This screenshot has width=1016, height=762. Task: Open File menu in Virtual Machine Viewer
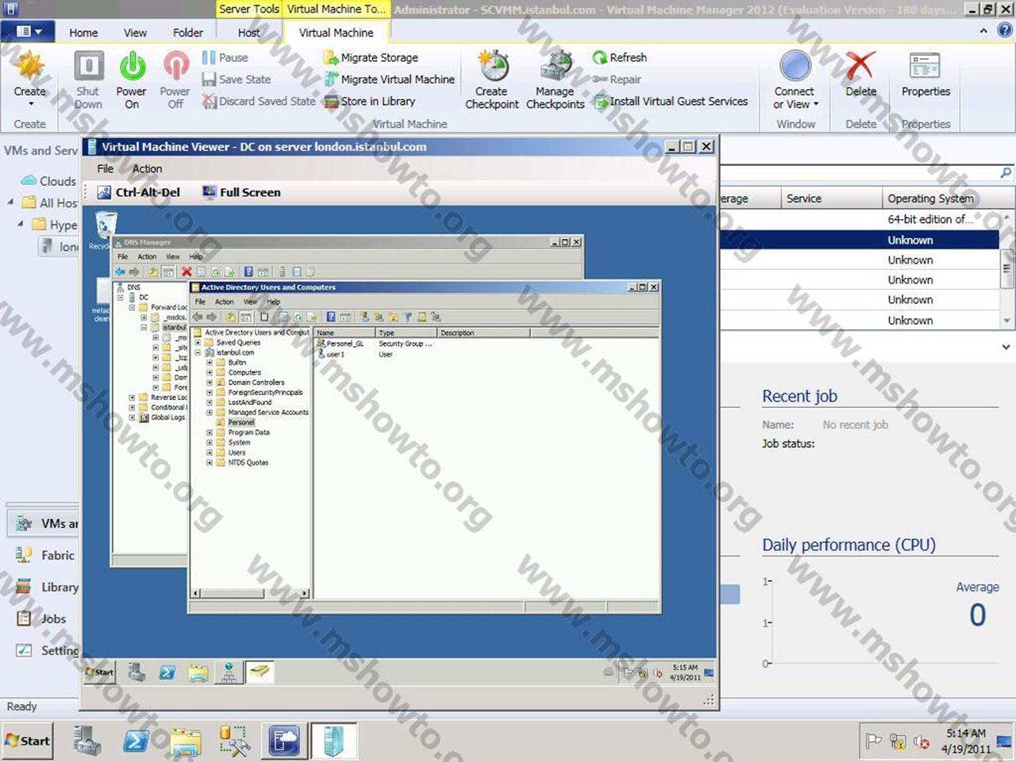pos(105,168)
